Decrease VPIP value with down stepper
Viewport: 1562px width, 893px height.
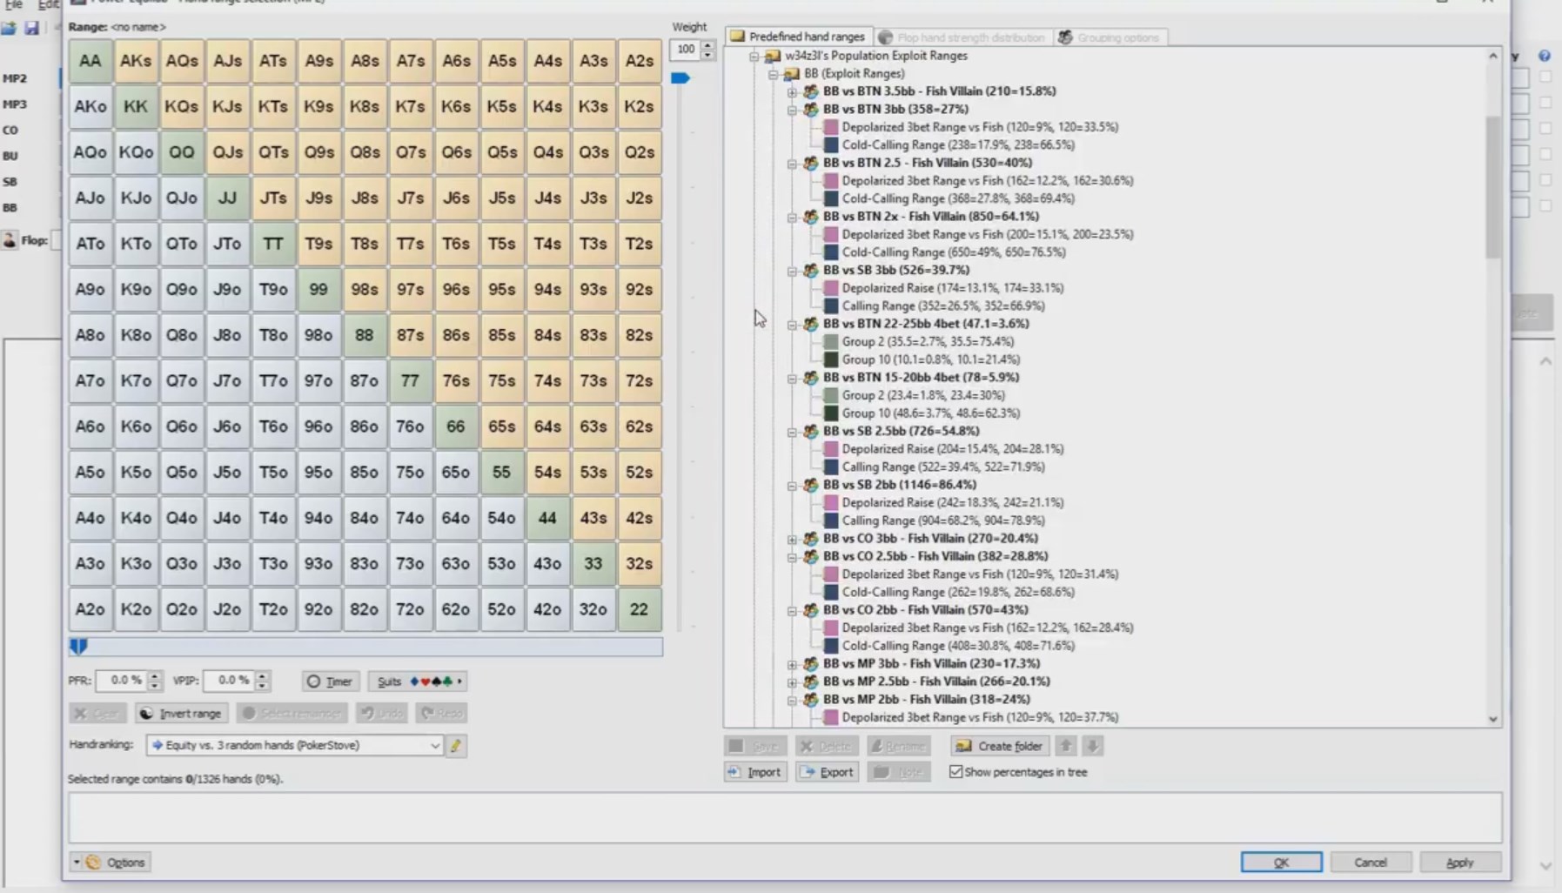(262, 686)
